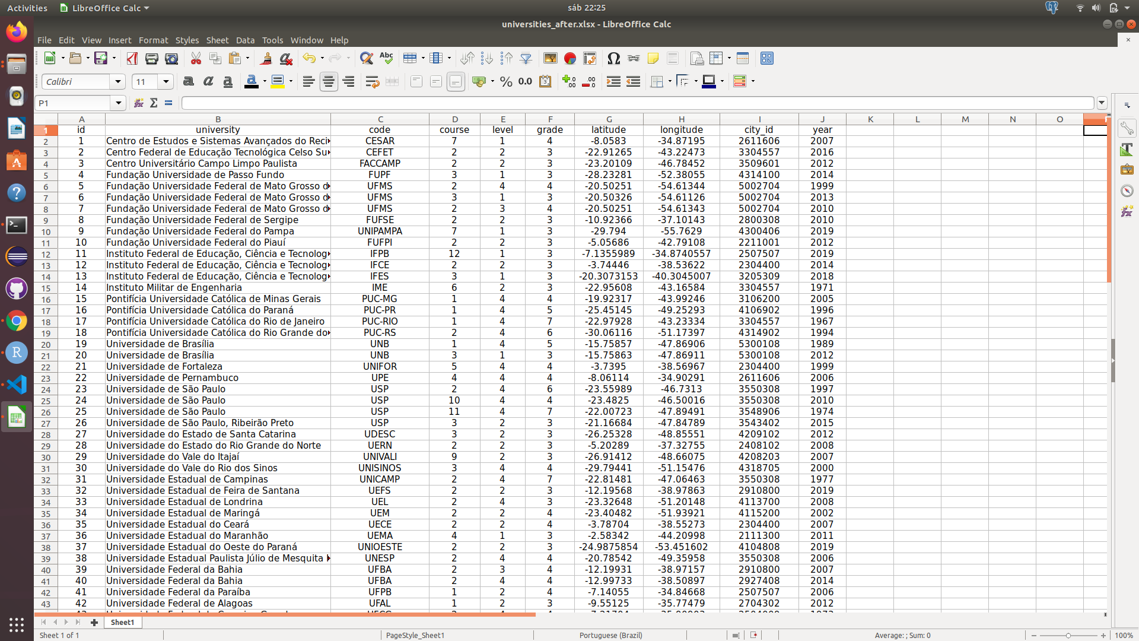
Task: Expand the font size dropdown
Action: coord(165,81)
